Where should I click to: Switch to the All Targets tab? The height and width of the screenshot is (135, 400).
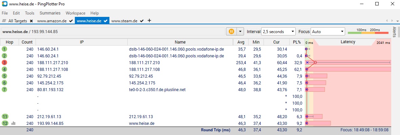click(x=18, y=21)
